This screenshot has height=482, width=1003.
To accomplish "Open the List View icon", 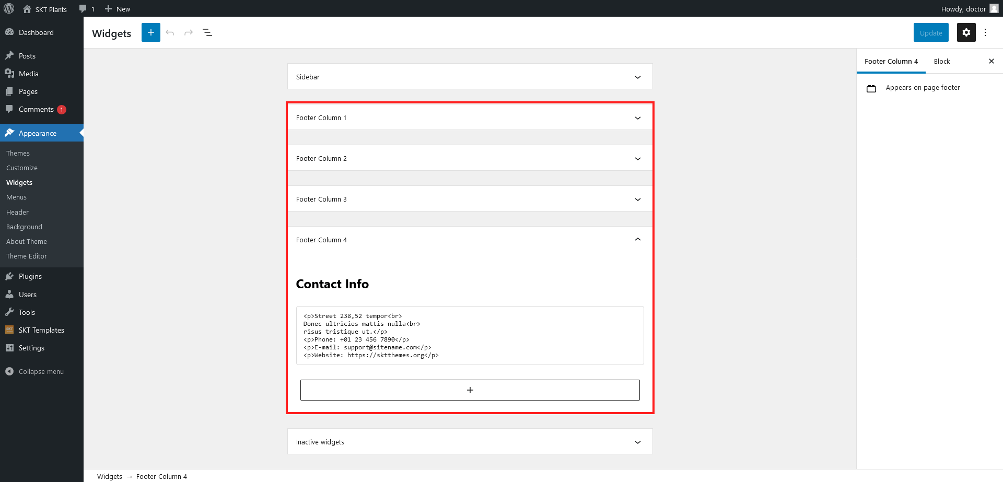I will click(x=207, y=32).
